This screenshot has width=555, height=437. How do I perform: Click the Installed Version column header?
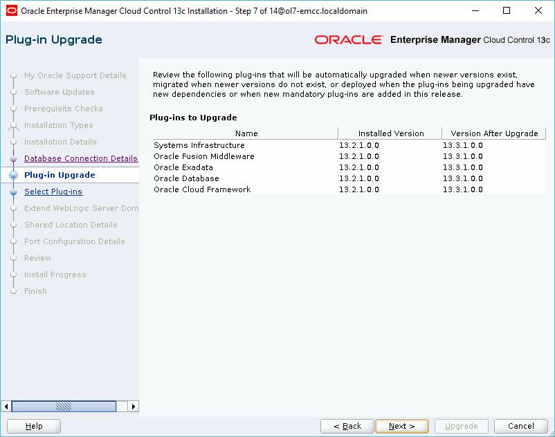click(390, 133)
